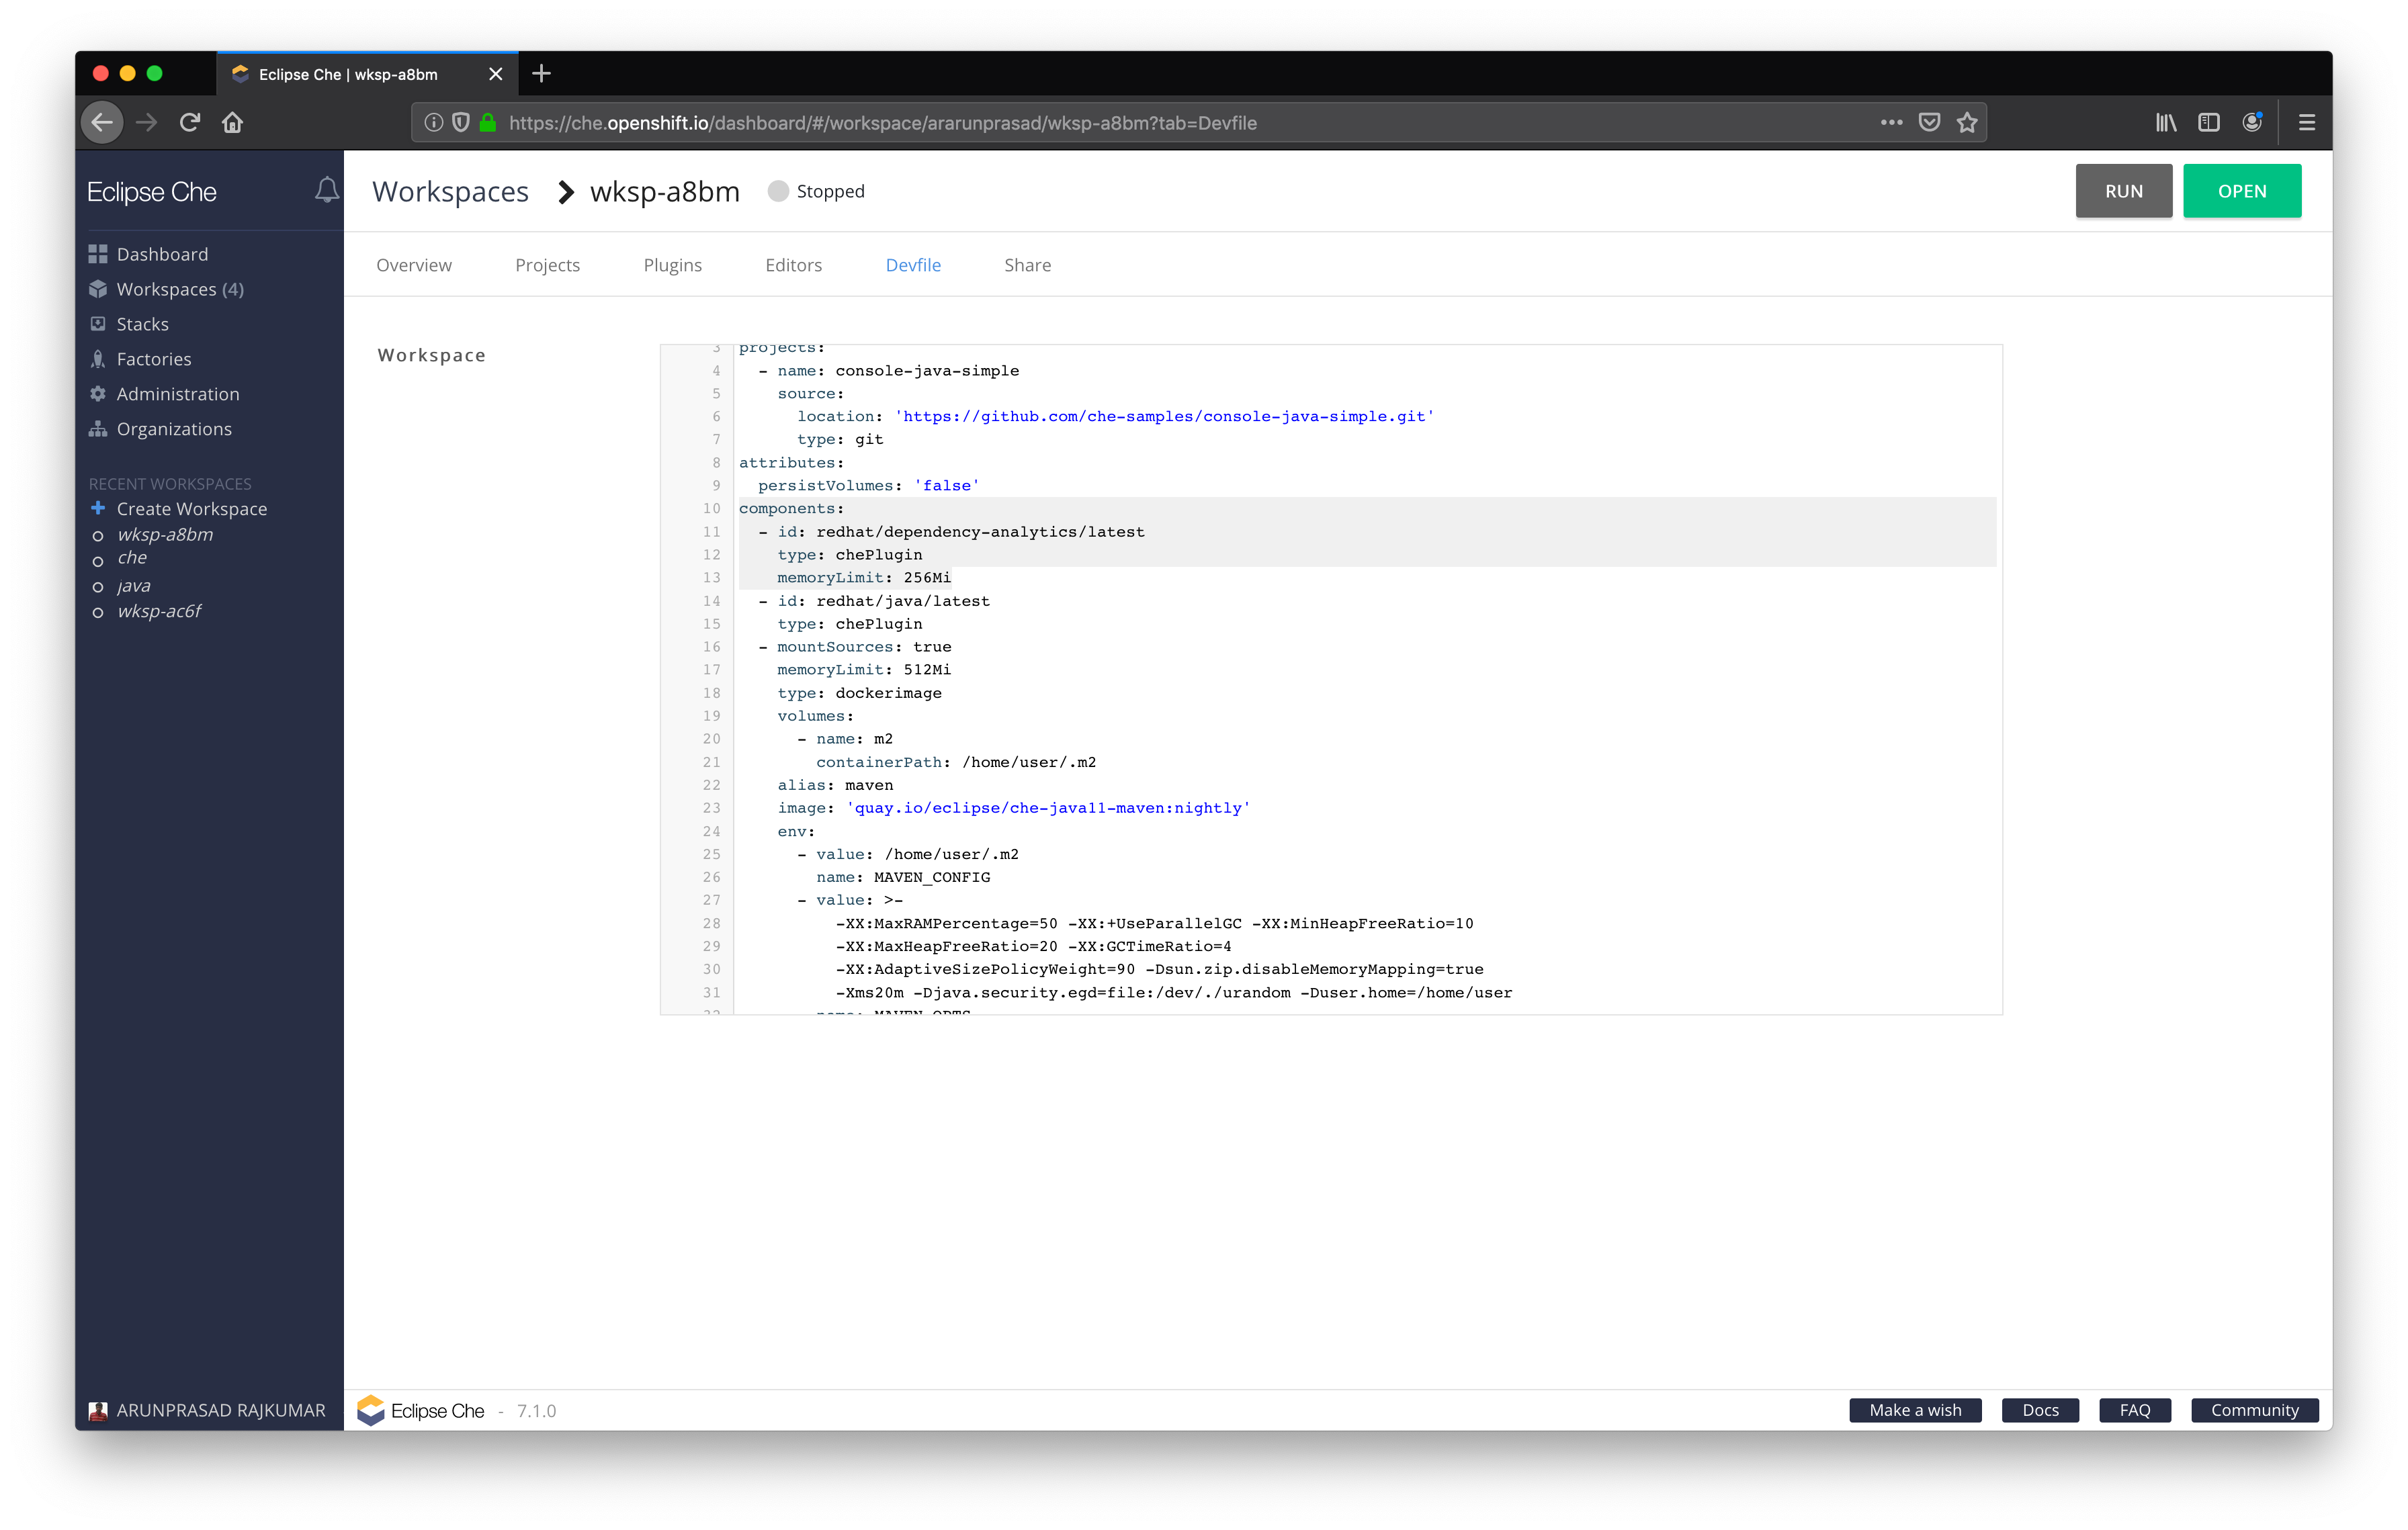Open the Stacks navigation item
2408x1530 pixels.
pyautogui.click(x=143, y=324)
